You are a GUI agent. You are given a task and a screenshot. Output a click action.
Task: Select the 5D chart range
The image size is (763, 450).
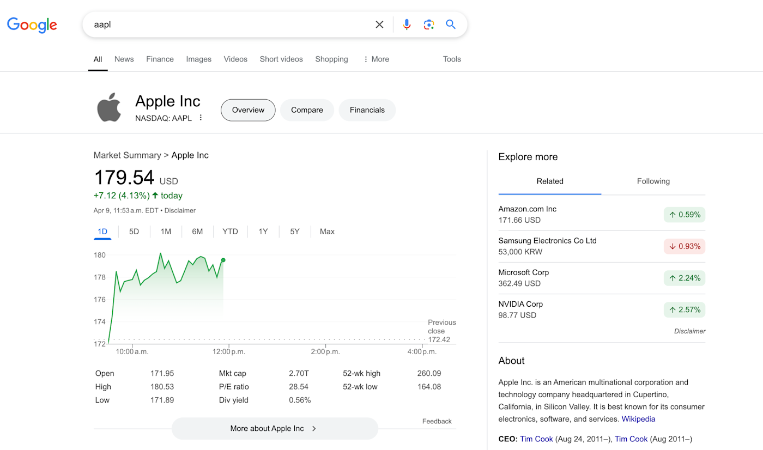pos(134,232)
